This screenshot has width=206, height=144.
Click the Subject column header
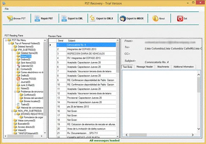click(x=91, y=40)
